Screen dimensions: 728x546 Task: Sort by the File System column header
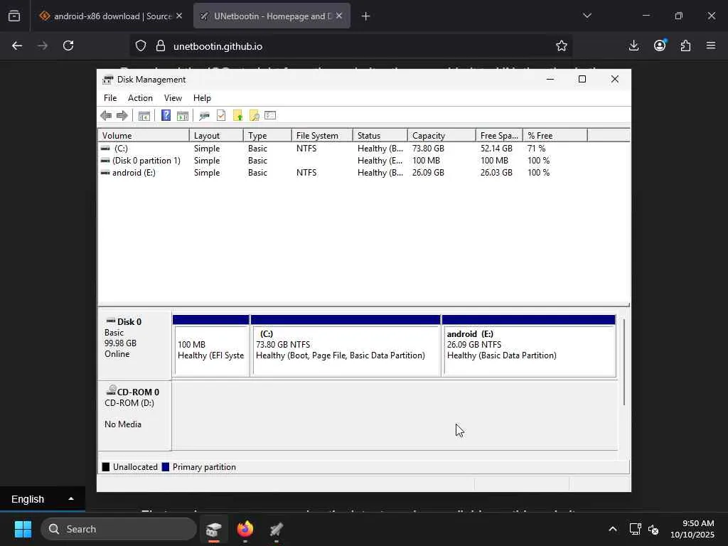click(322, 136)
